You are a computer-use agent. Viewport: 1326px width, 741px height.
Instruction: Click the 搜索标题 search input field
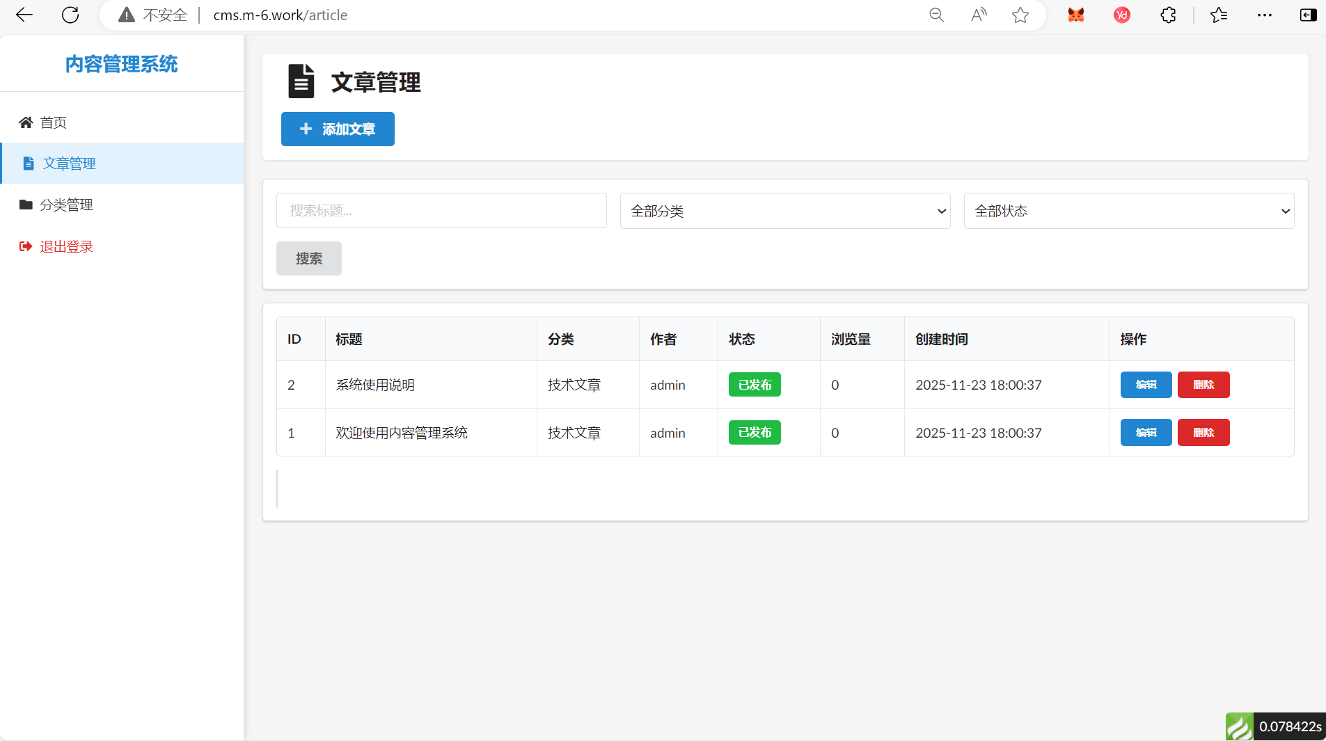coord(441,211)
